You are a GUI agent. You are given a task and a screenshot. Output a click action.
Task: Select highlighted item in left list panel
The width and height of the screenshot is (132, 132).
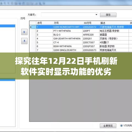(7, 26)
